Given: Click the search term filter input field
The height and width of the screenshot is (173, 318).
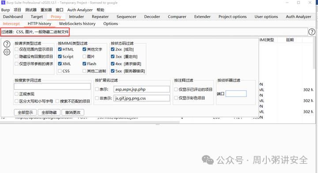Looking at the screenshot, I should click(52, 86).
